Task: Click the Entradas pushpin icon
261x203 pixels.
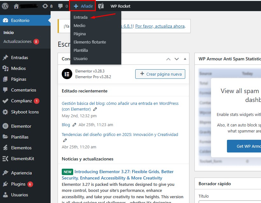Action: [5, 58]
